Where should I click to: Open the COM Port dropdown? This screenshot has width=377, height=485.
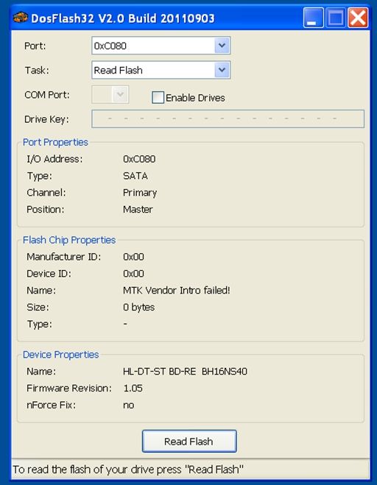pos(110,95)
